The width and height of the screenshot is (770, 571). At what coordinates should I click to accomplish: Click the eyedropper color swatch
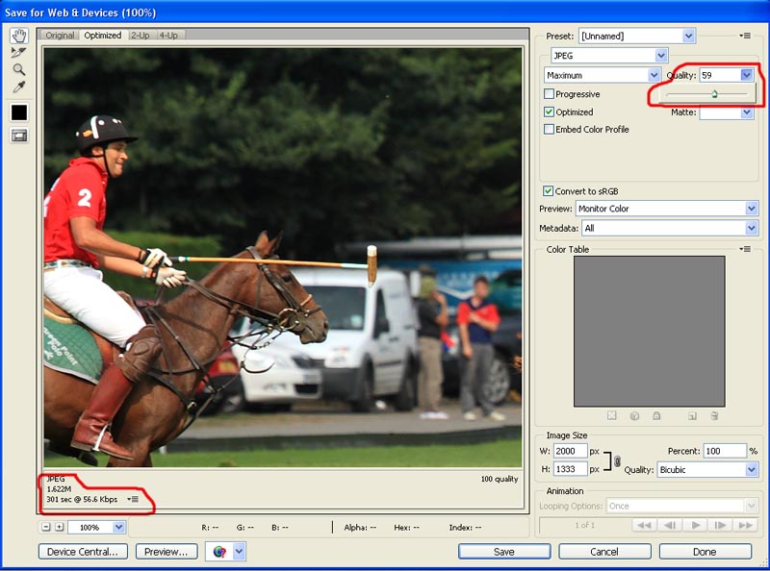click(x=19, y=112)
